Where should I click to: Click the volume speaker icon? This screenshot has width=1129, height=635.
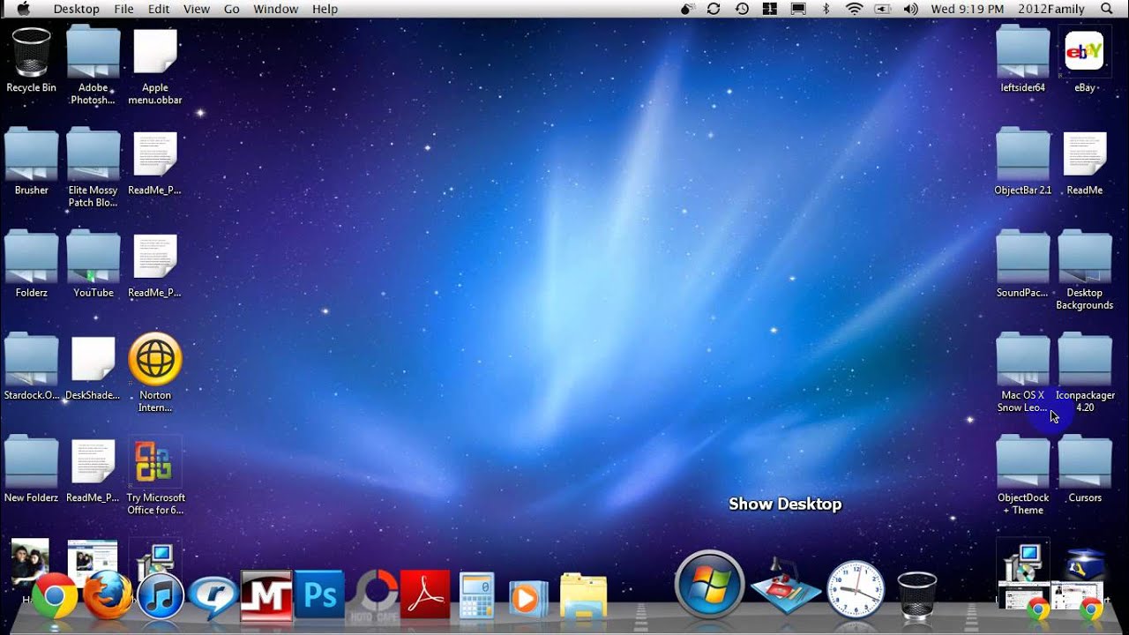[x=911, y=9]
